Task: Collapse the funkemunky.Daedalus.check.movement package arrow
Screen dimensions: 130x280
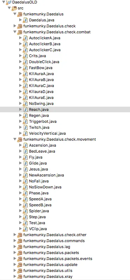Action: click(x=15, y=139)
